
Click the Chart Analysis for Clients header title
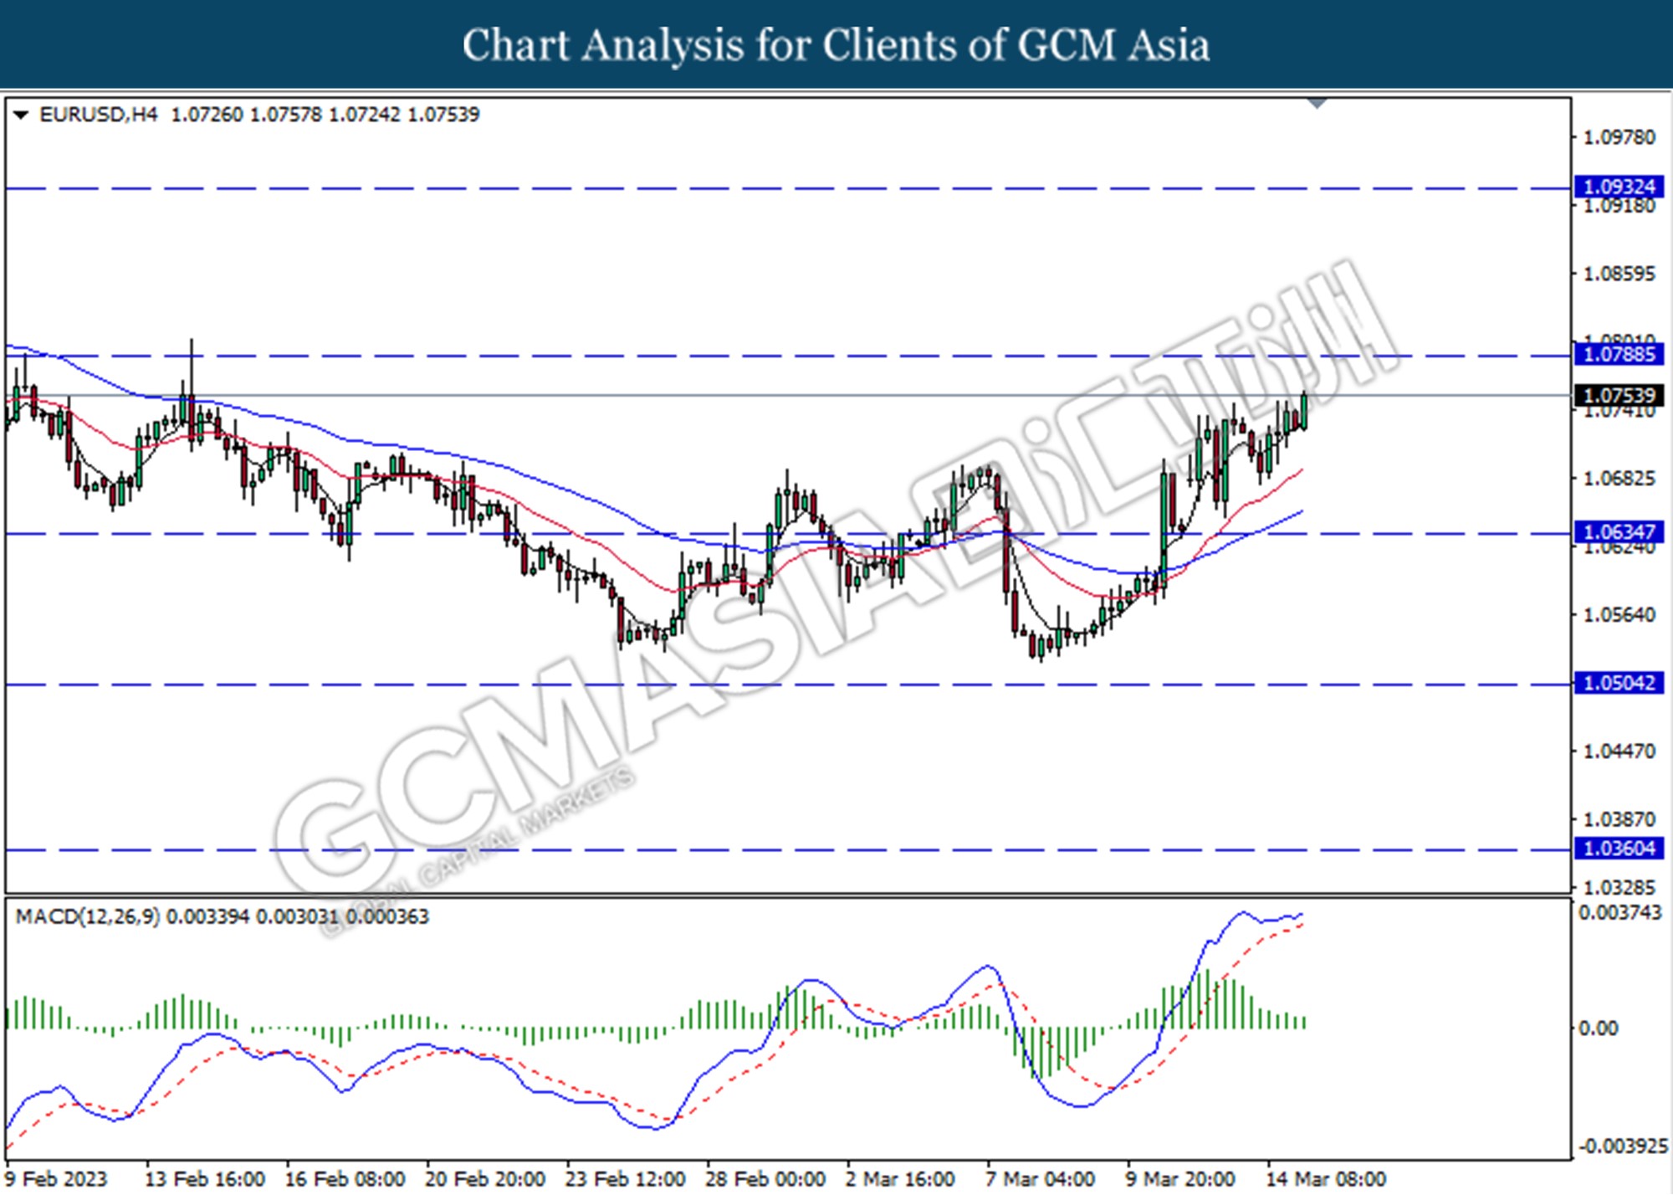pos(836,45)
